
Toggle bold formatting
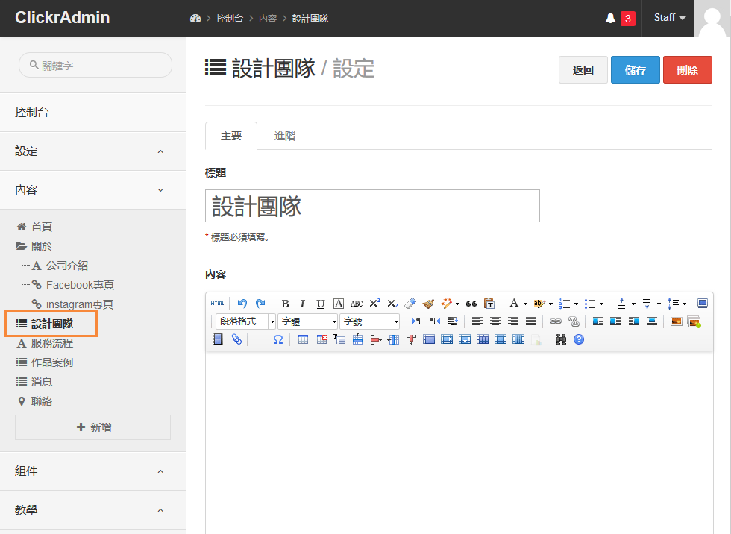coord(285,304)
